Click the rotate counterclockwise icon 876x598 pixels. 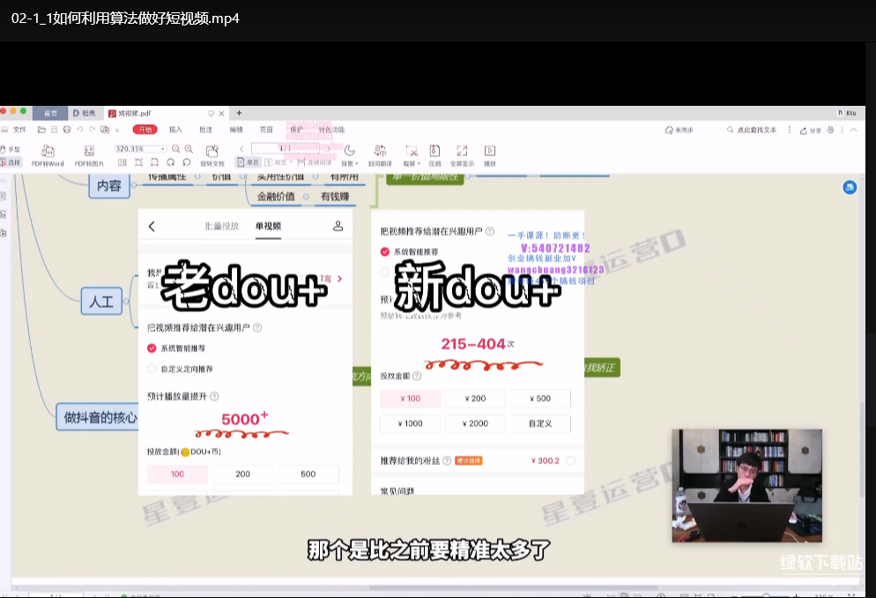click(187, 162)
